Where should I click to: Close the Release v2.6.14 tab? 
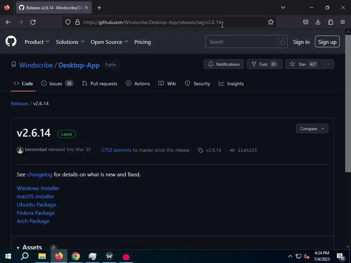86,8
